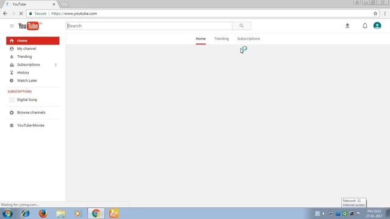This screenshot has width=390, height=219.
Task: Click the YouTube Movies film icon
Action: [12, 125]
